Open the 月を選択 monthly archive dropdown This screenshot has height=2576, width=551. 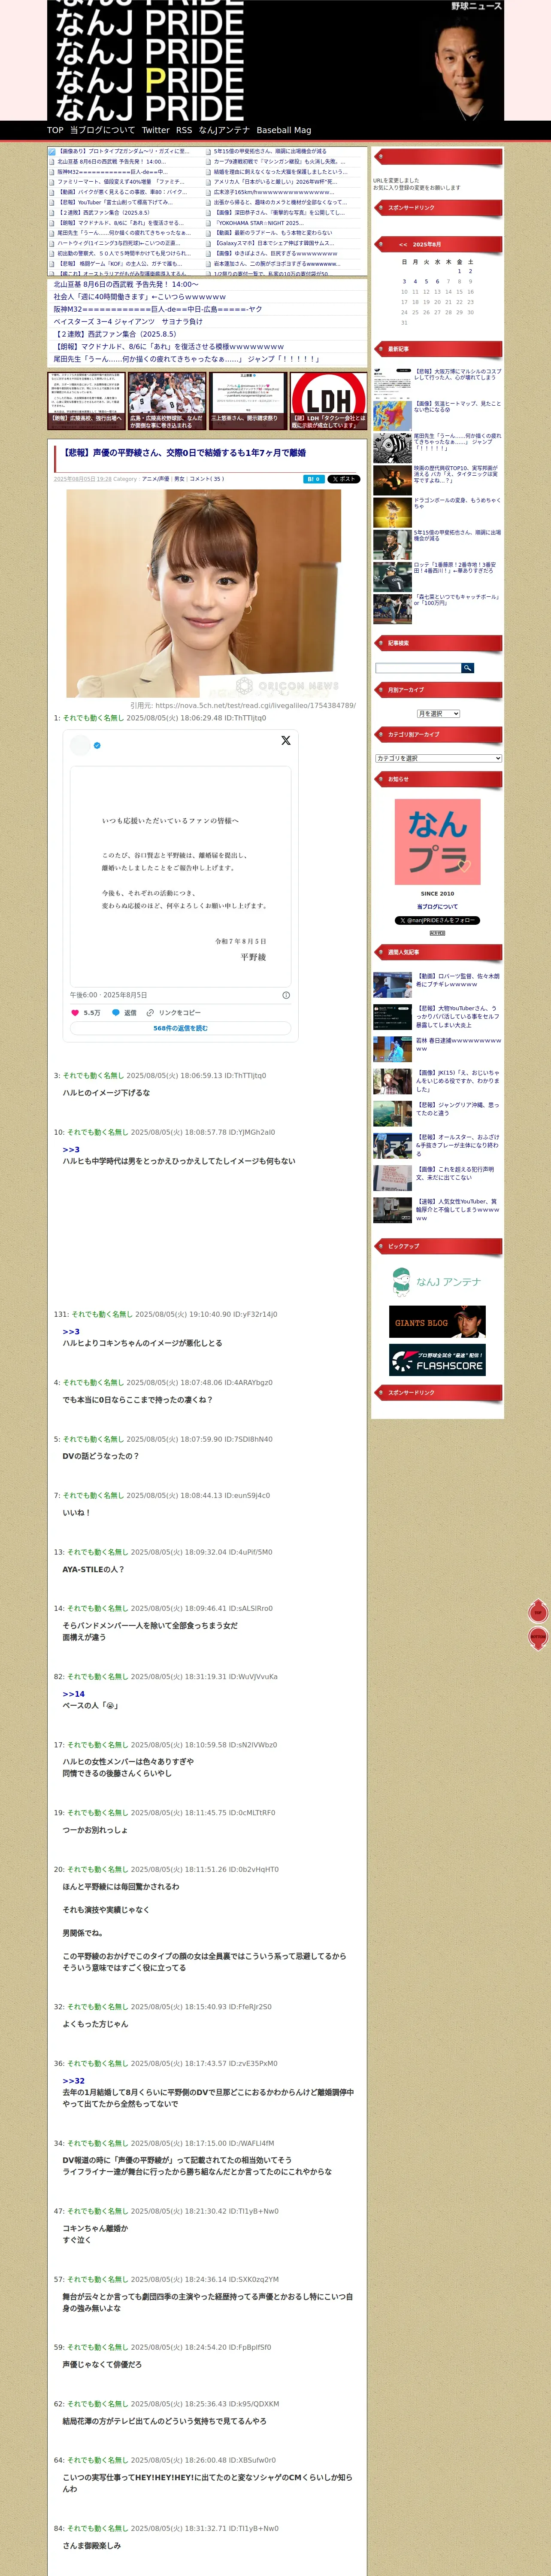pyautogui.click(x=438, y=714)
